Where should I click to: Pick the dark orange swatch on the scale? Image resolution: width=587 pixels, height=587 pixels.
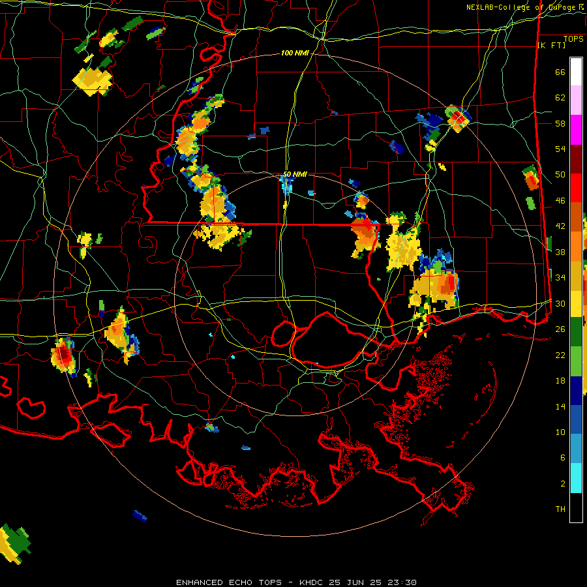(576, 217)
